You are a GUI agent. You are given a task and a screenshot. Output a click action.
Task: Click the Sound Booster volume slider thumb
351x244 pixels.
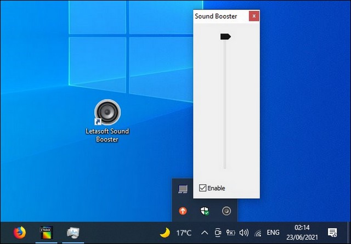(225, 37)
